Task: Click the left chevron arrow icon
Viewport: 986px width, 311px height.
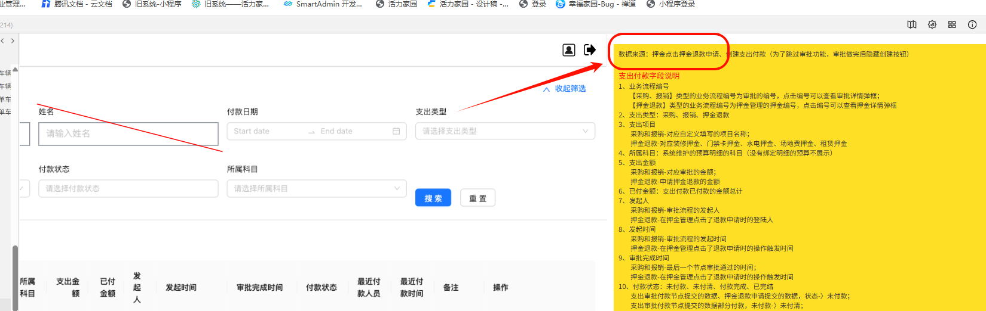Action: (3, 41)
